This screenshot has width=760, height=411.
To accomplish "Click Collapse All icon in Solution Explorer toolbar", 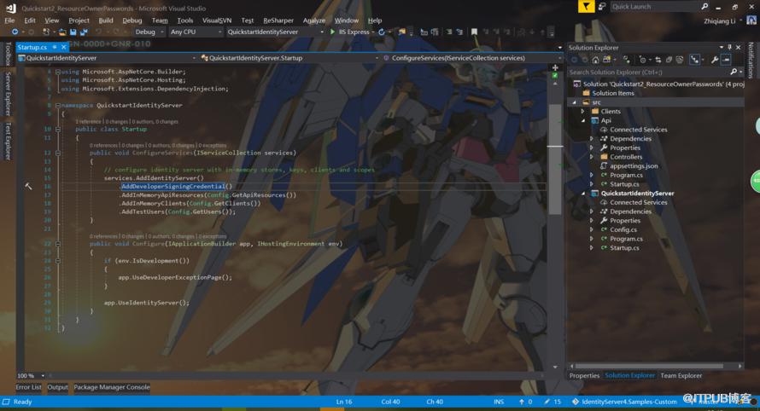I will [x=669, y=60].
